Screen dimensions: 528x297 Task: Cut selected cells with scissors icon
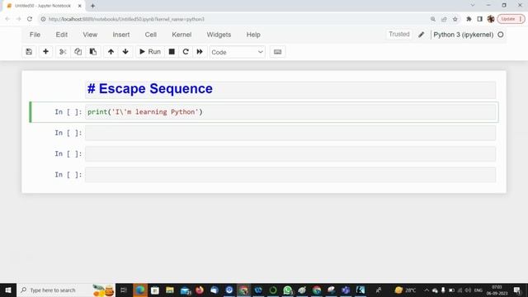click(63, 52)
